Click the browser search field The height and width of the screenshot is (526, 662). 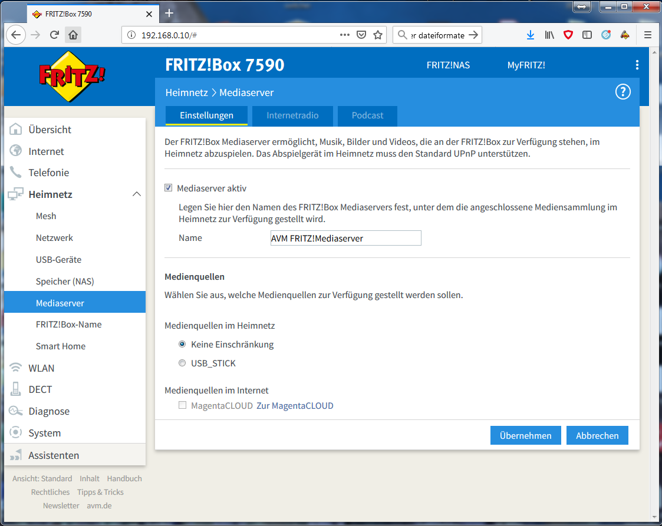[437, 35]
